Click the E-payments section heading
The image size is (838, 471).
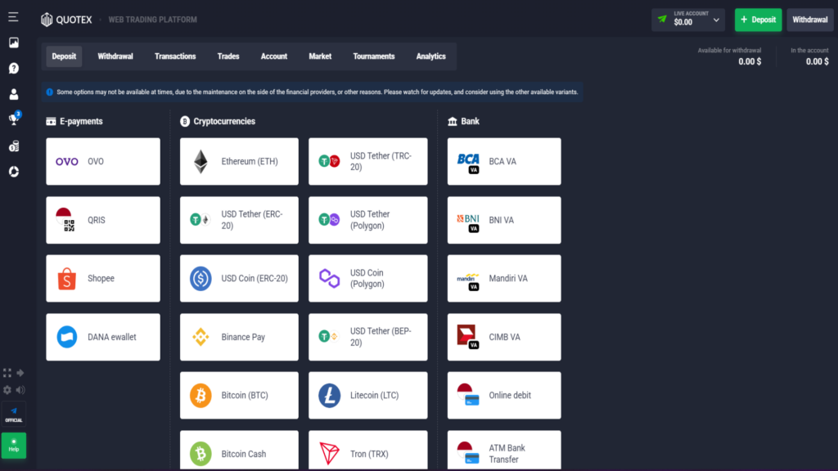point(74,121)
